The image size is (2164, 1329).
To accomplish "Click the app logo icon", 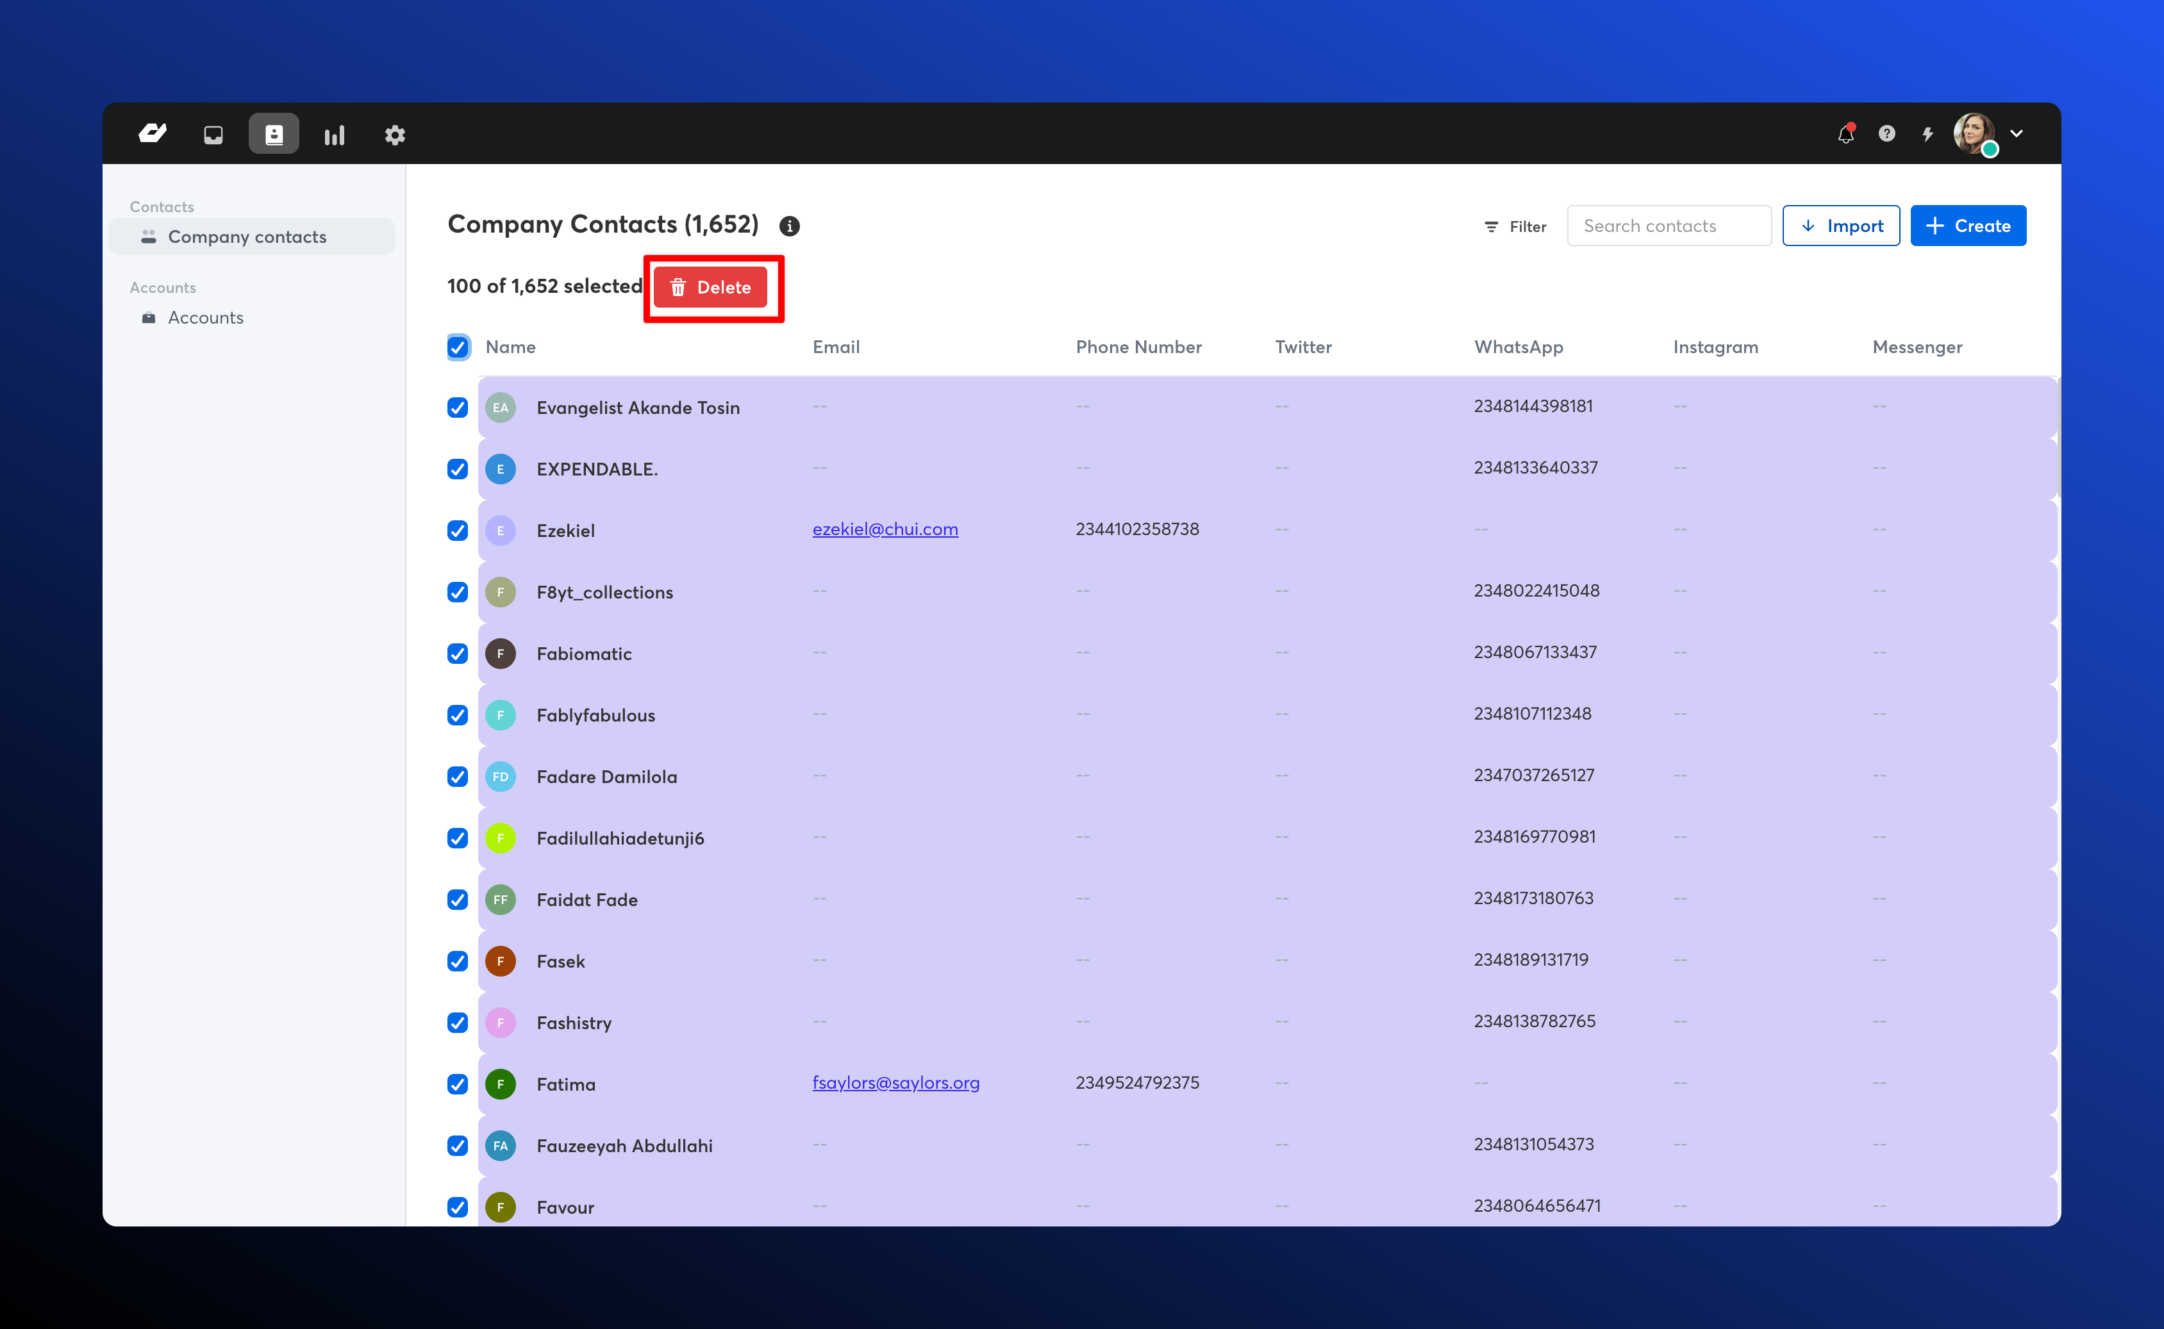I will [153, 133].
